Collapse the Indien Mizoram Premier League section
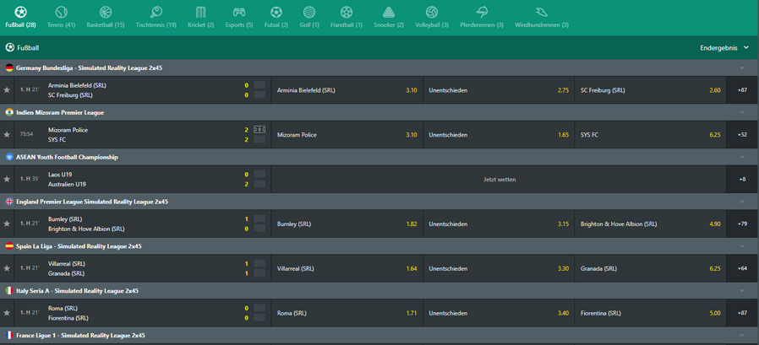 click(x=742, y=112)
